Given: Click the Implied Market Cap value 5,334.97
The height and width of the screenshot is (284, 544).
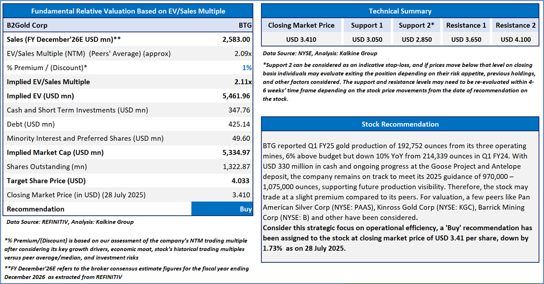Looking at the screenshot, I should pos(236,153).
